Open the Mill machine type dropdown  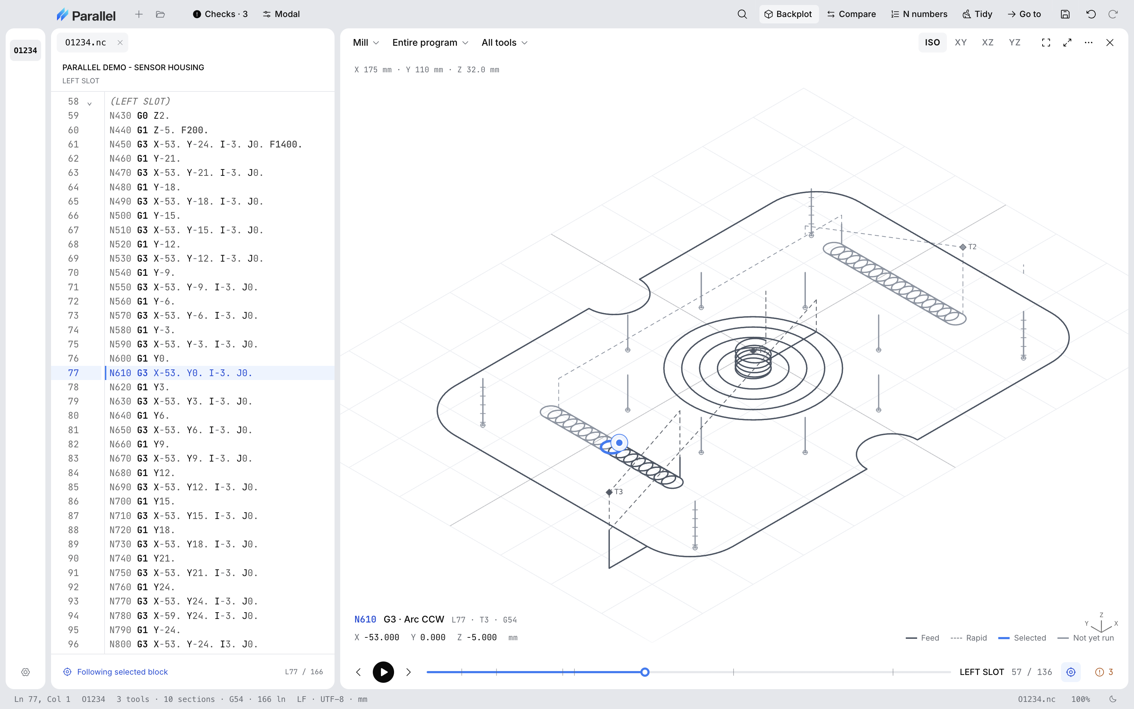pyautogui.click(x=365, y=43)
